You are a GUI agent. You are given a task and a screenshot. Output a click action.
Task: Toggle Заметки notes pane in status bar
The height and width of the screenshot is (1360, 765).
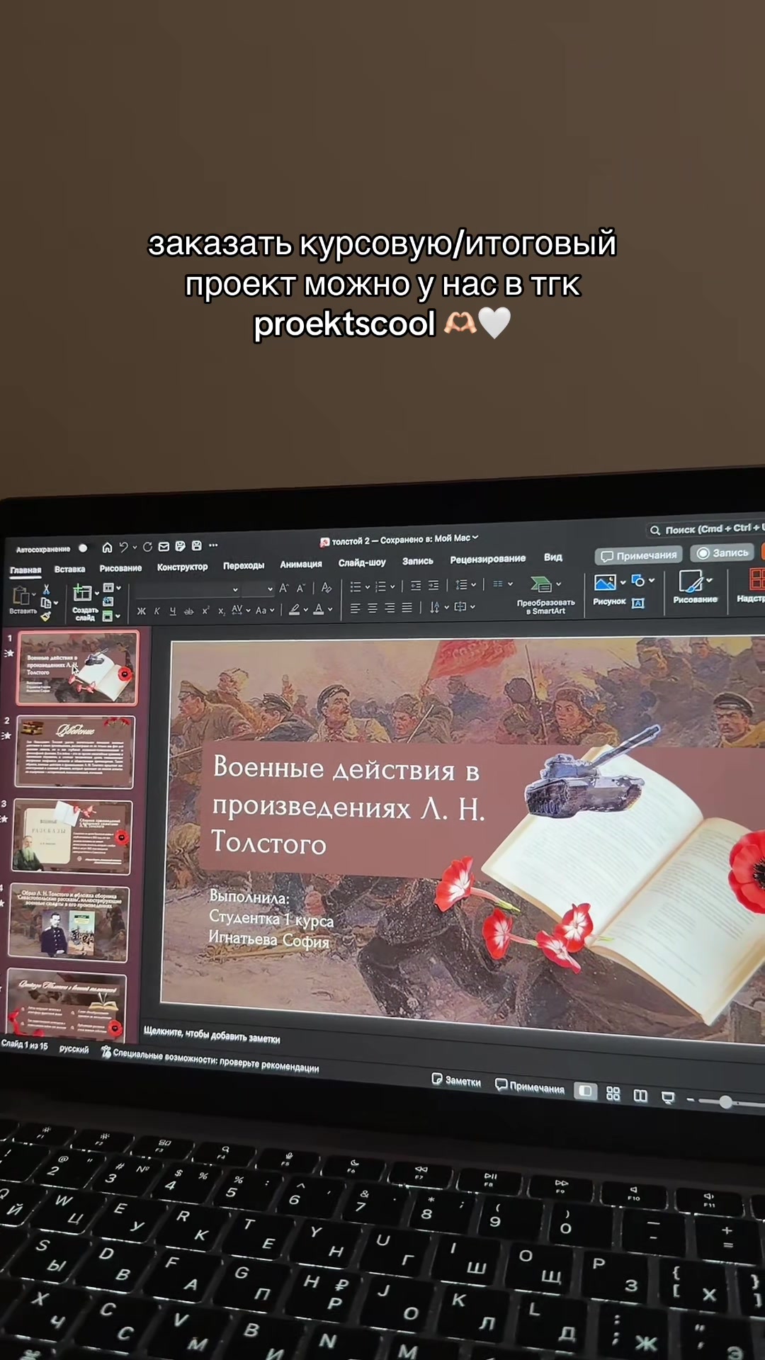click(456, 1081)
